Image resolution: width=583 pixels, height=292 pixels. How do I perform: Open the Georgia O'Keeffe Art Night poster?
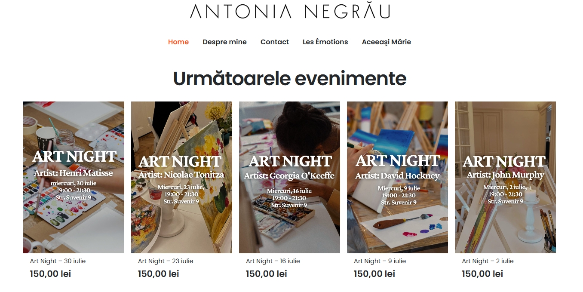click(289, 177)
